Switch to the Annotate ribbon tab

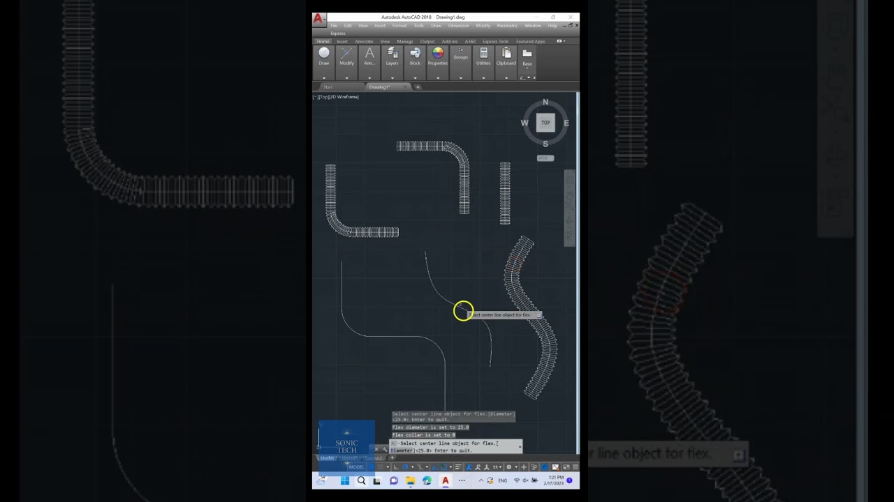[364, 41]
